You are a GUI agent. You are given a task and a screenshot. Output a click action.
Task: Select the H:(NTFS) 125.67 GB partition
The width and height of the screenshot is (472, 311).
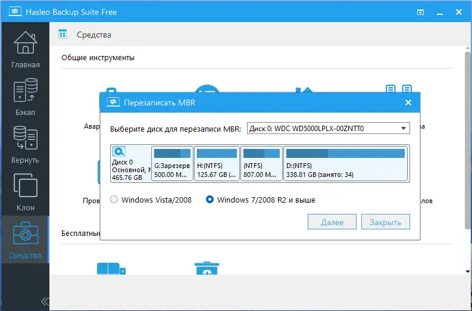point(217,163)
